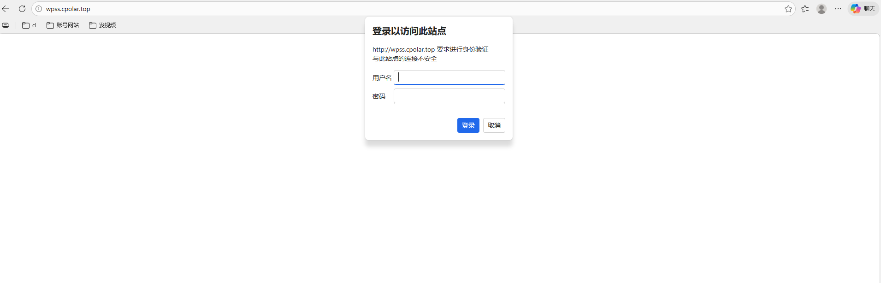Click the leftmost bookmark bar icon
Viewport: 881px width, 283px height.
point(6,25)
